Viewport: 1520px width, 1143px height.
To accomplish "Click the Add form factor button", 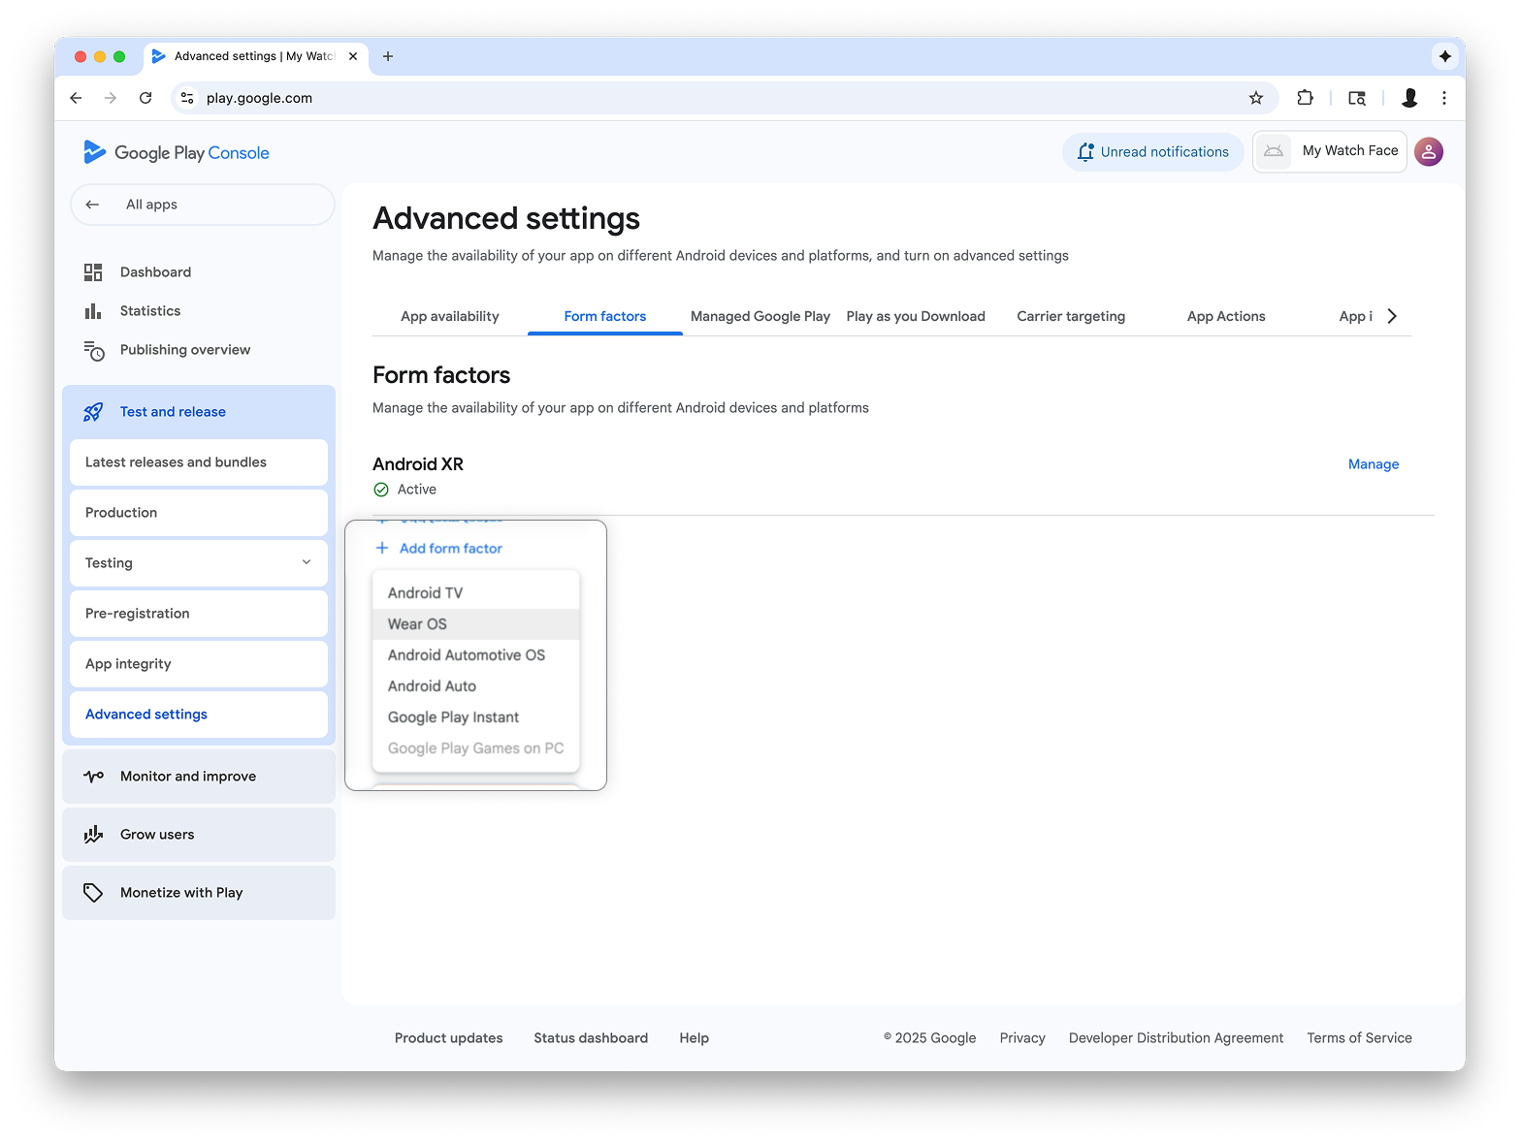I will [439, 549].
